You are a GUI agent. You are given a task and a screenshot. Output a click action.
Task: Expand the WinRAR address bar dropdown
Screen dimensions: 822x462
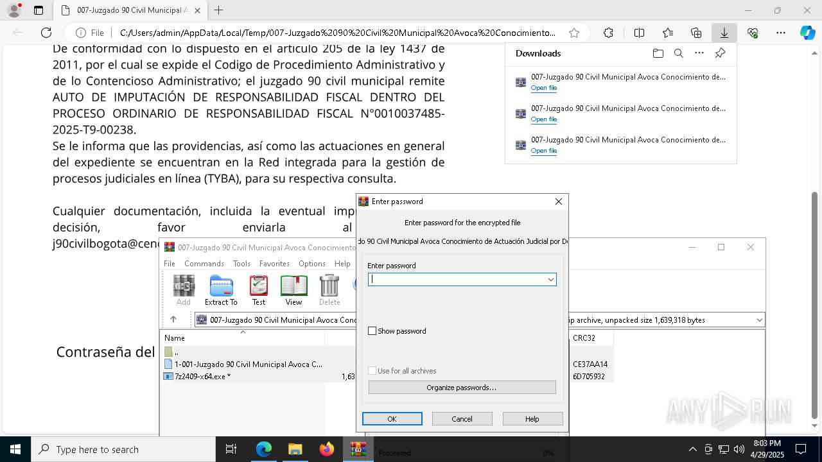[x=759, y=320]
